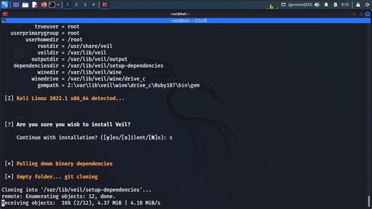
Task: Click the 'Continue with installation?' prompt line
Action: 94,138
